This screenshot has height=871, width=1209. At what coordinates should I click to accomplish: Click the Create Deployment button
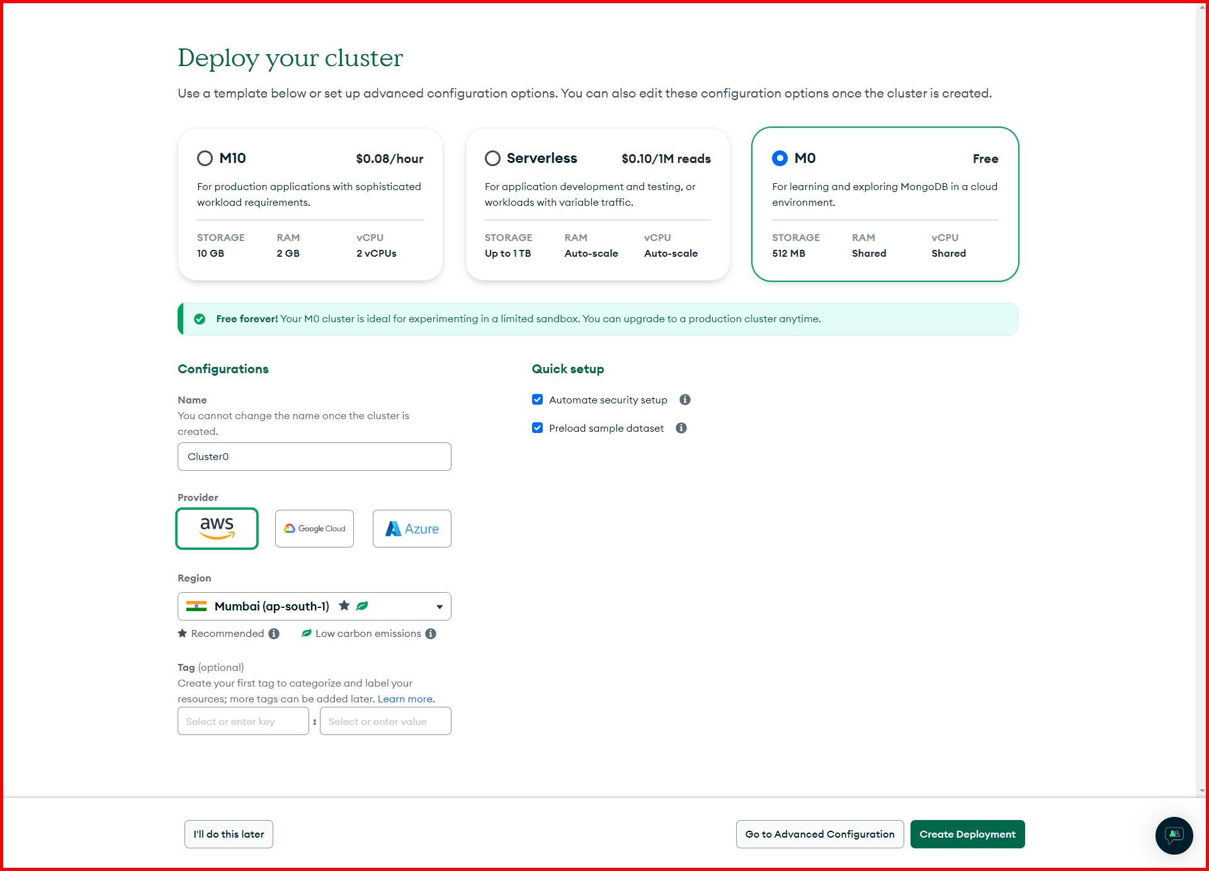point(967,834)
